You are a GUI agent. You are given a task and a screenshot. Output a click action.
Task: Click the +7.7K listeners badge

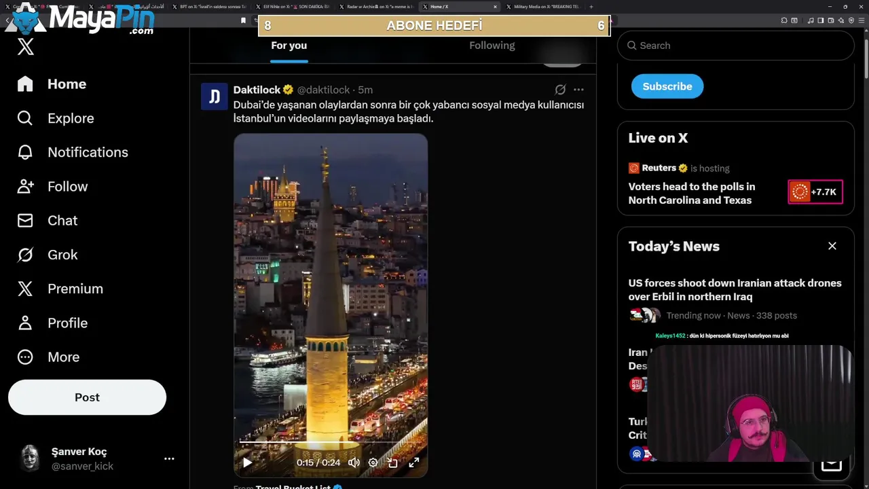coord(815,192)
